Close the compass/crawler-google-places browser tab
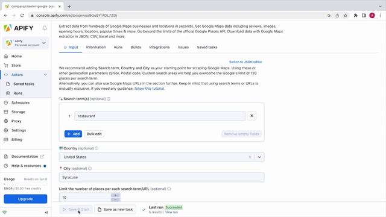Image resolution: width=386 pixels, height=217 pixels. point(59,7)
